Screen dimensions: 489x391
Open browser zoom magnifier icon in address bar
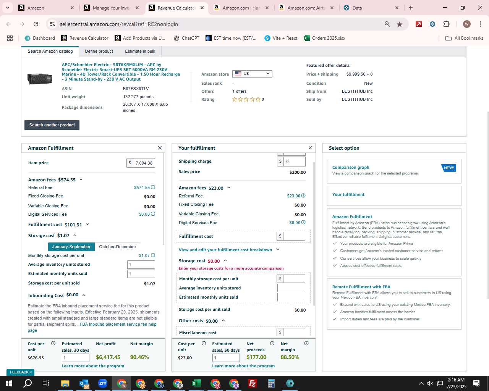tap(387, 24)
